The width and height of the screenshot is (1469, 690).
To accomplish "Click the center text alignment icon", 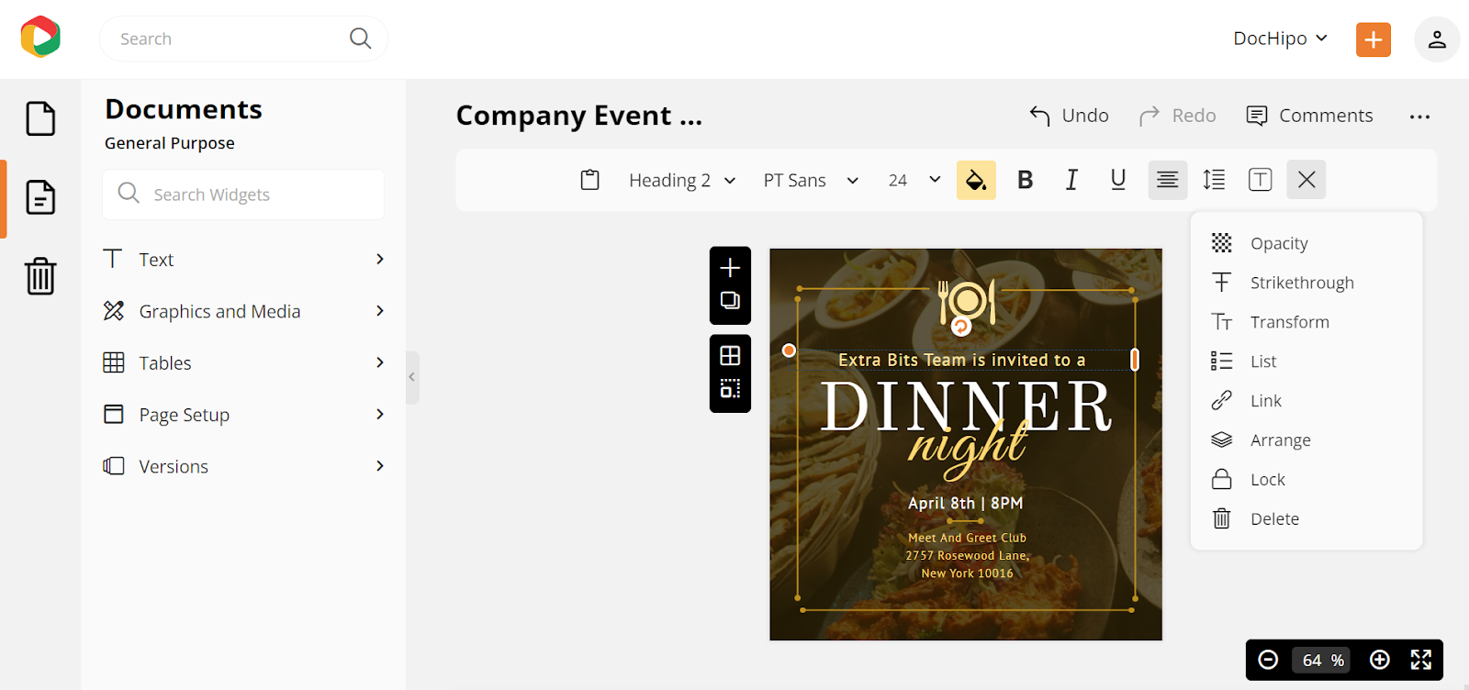I will click(x=1168, y=180).
